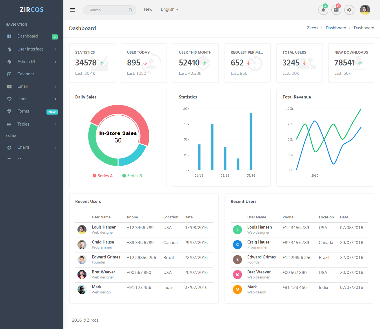
Task: Click the Forms diamond icon in sidebar
Action: [9, 111]
